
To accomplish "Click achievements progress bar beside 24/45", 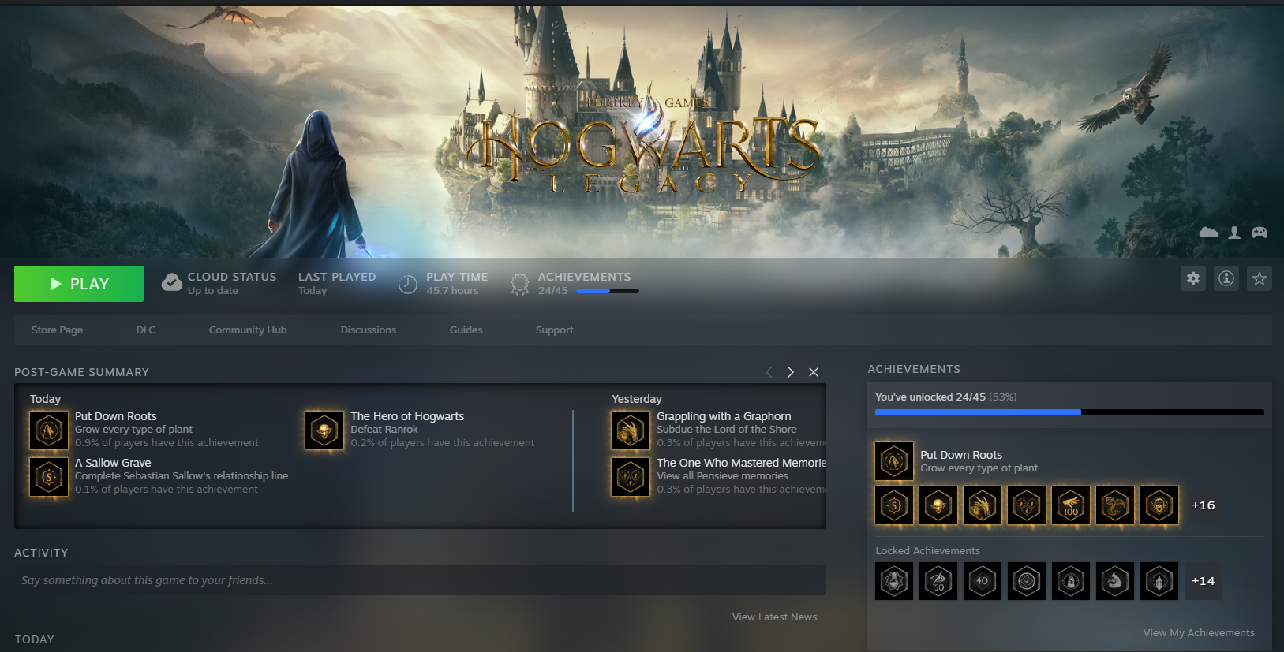I will [608, 291].
